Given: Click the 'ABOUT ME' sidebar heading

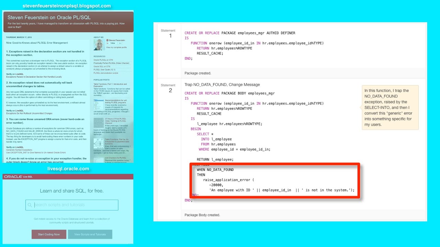Looking at the screenshot, I should [x=98, y=37].
